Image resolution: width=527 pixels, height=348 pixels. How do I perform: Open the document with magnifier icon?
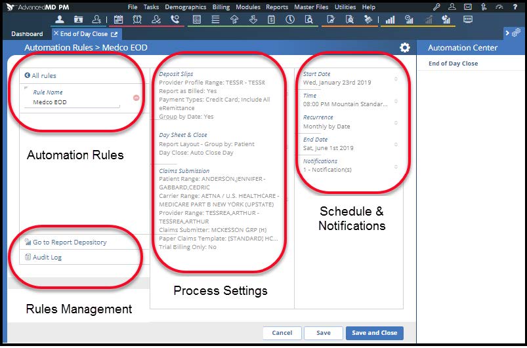pos(308,20)
